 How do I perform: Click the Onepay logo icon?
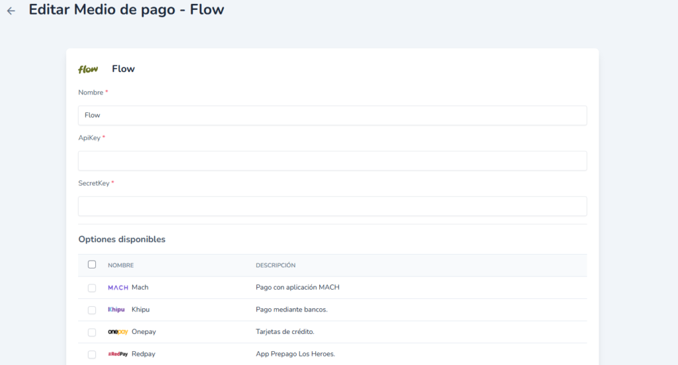point(118,332)
